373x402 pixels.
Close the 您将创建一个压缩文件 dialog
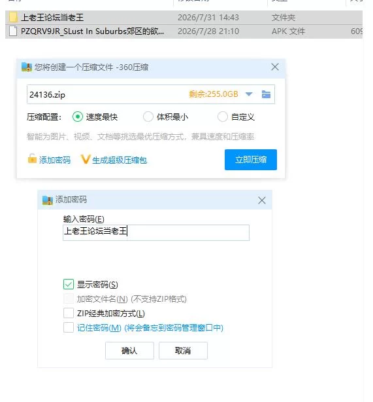coord(275,67)
